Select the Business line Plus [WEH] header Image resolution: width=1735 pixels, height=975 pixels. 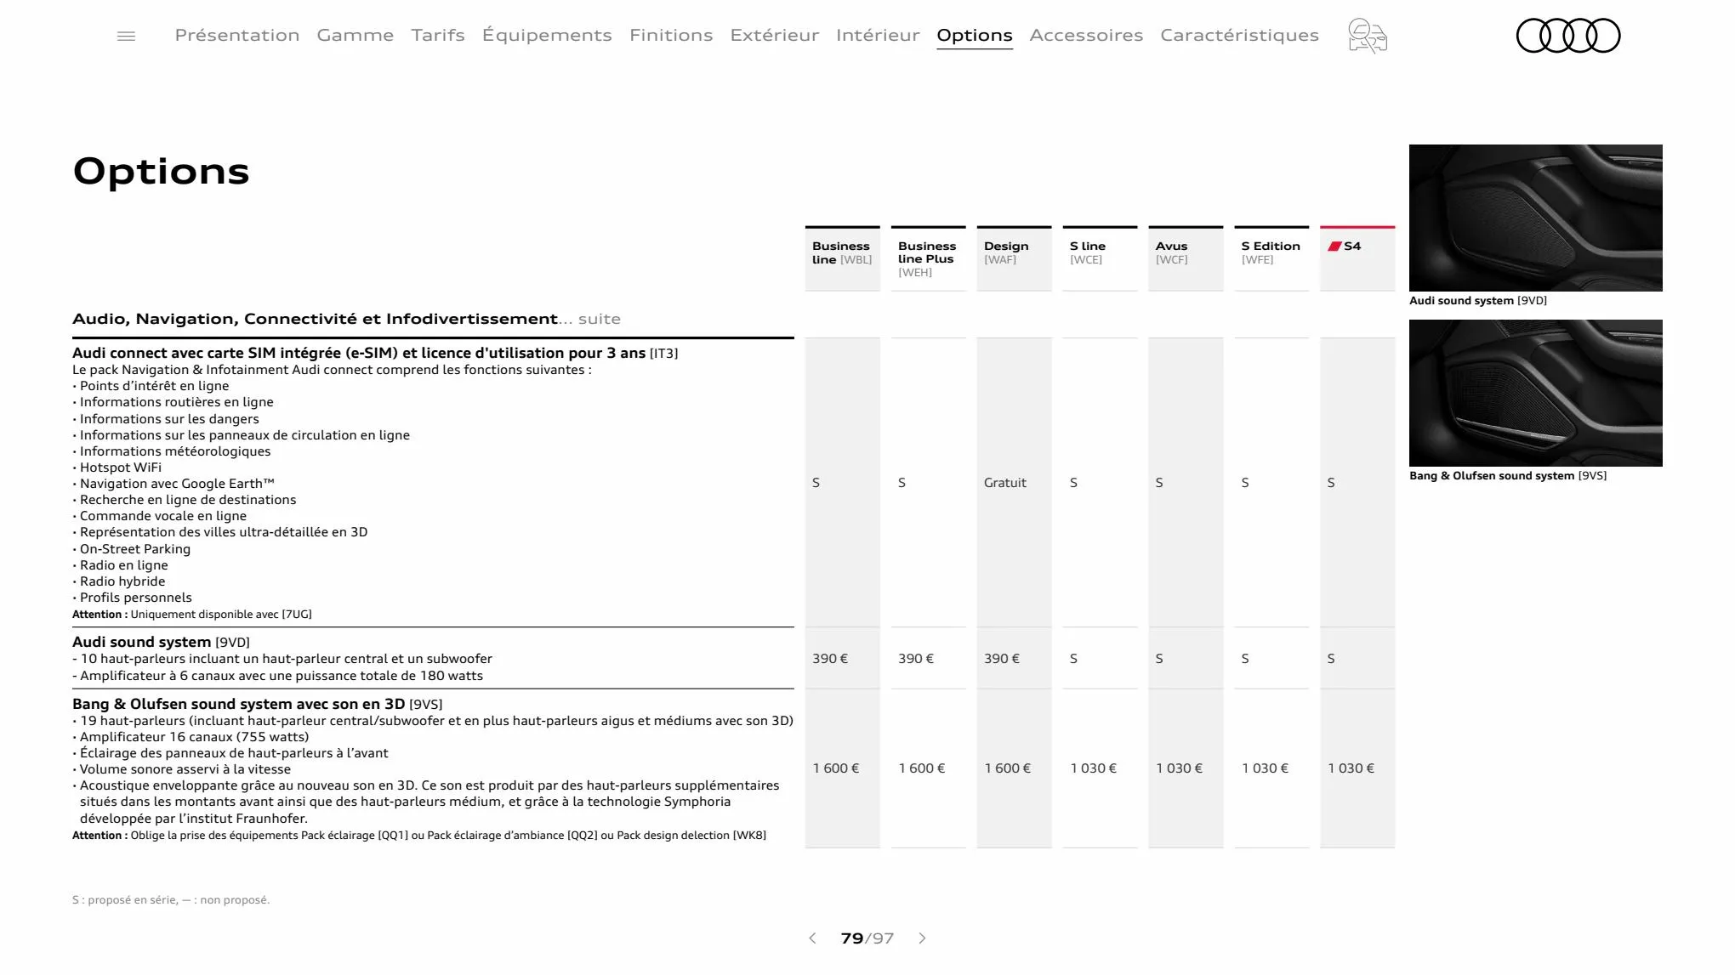point(928,258)
